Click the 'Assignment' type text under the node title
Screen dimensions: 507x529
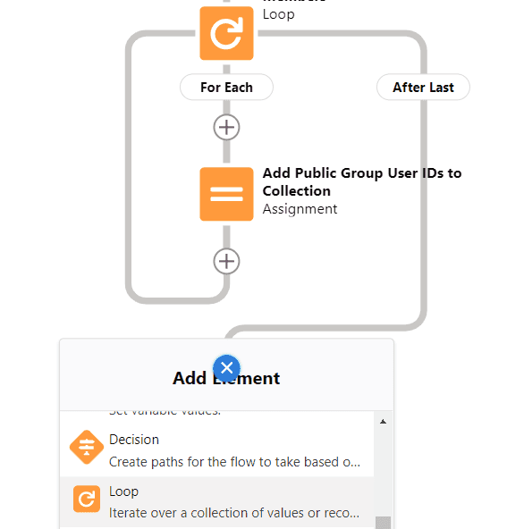point(300,209)
